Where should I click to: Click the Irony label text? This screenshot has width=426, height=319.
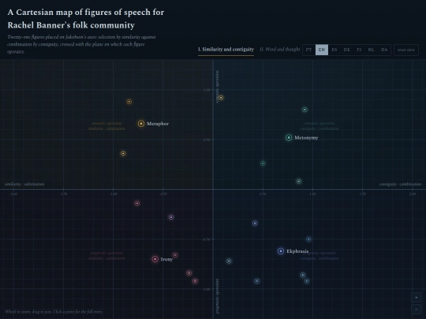tap(166, 259)
